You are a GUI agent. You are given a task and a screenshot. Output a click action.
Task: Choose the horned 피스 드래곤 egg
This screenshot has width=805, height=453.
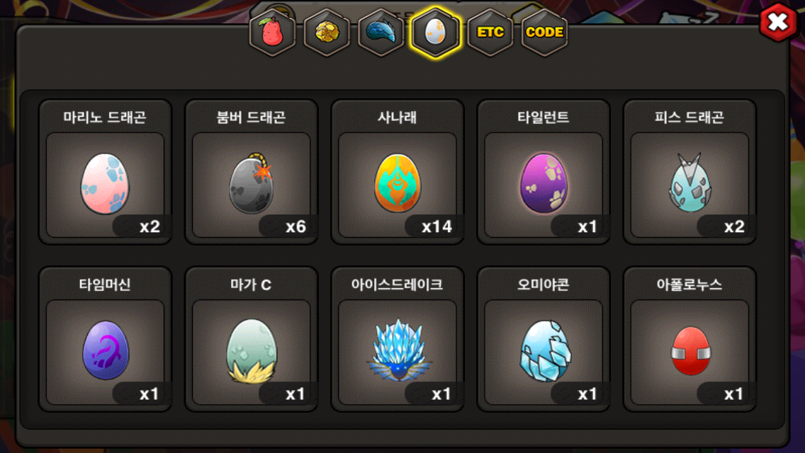click(x=689, y=183)
